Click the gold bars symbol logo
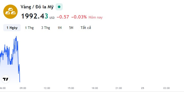184x92 pixels. tap(10, 12)
